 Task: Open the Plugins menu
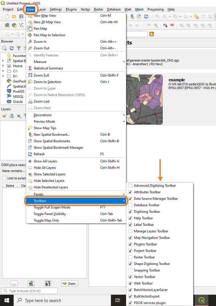(71, 9)
